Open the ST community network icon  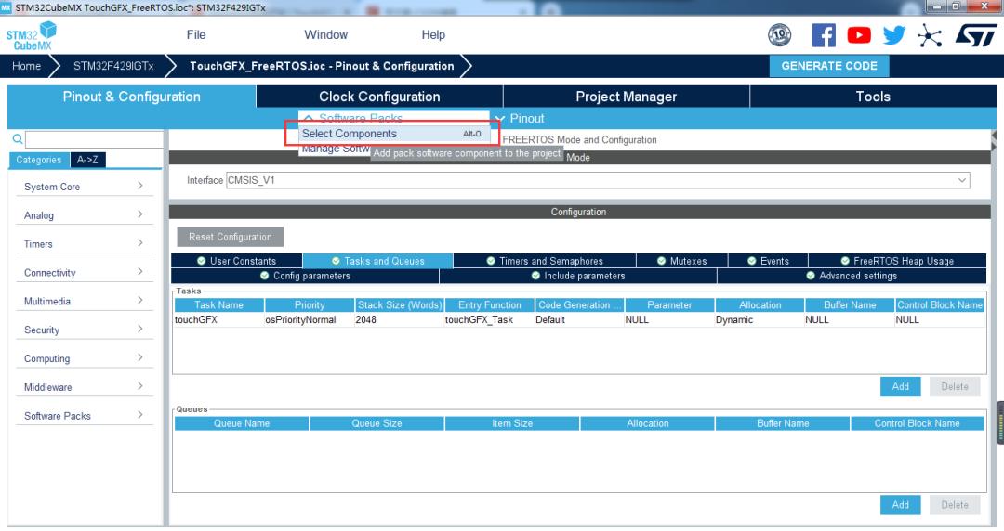pos(929,36)
